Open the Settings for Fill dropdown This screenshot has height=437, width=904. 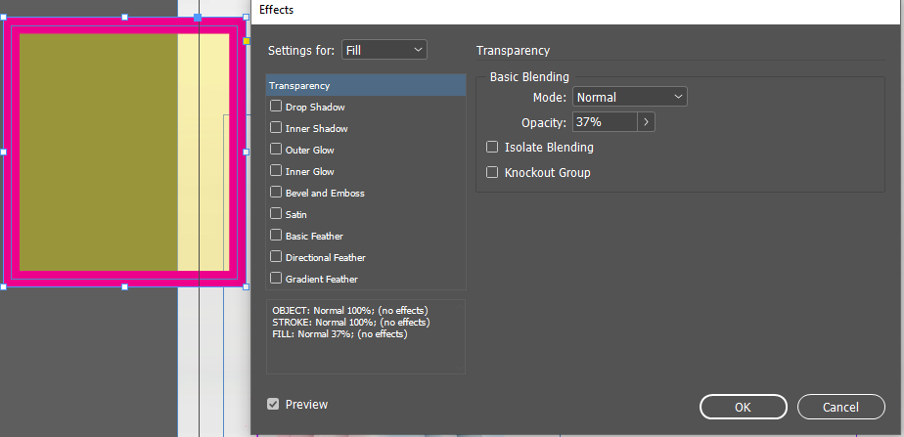pyautogui.click(x=384, y=50)
